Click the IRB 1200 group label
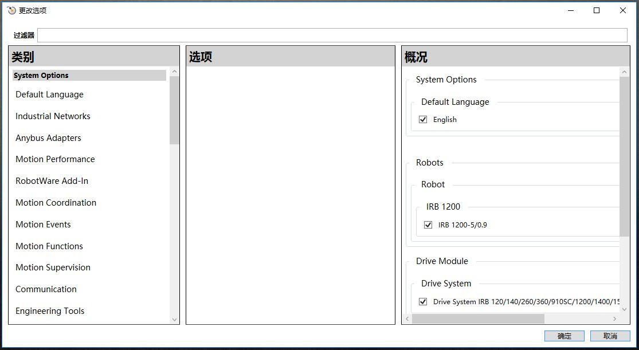 click(x=443, y=207)
